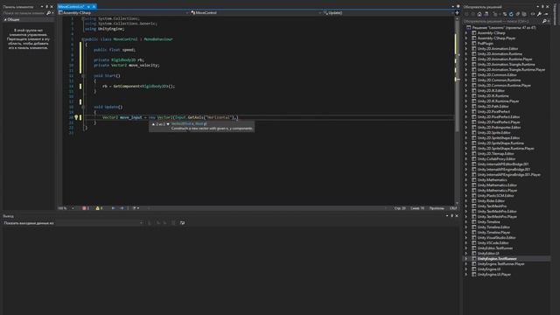The image size is (560, 315).
Task: Collapse the Update method code region
Action: pyautogui.click(x=83, y=107)
